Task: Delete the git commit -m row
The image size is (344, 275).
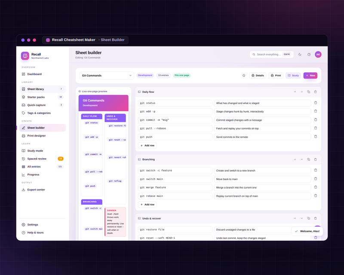Action: click(316, 120)
